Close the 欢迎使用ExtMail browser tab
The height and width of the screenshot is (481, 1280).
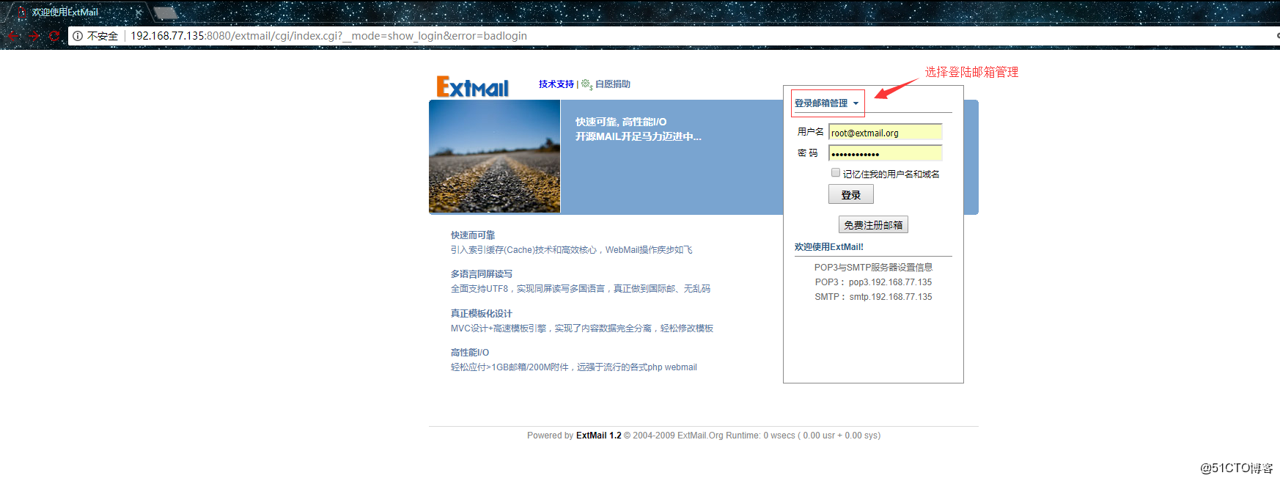[x=139, y=12]
